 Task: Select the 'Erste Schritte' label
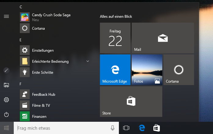pyautogui.click(x=43, y=73)
